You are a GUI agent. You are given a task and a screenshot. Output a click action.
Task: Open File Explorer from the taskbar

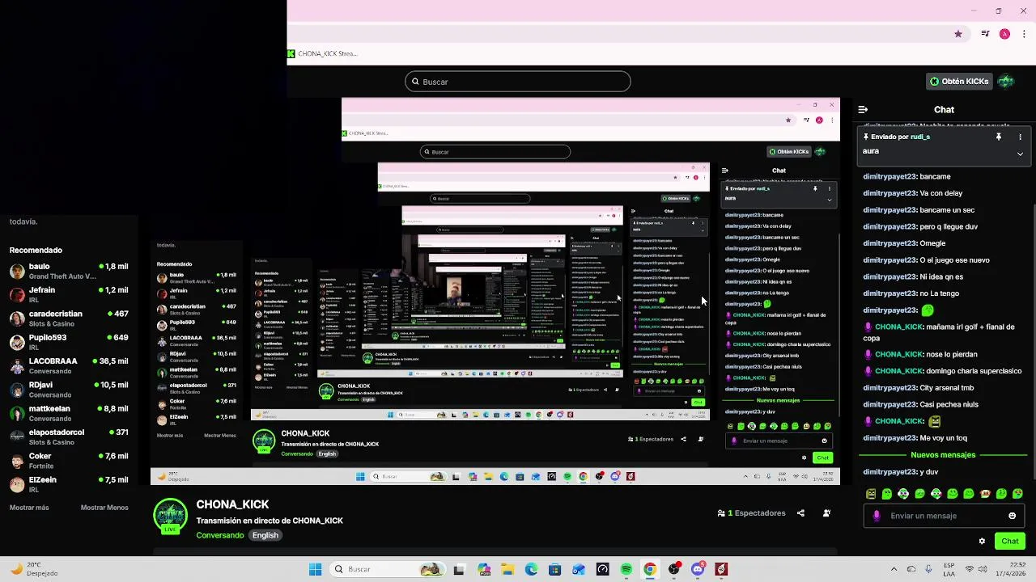click(x=507, y=569)
